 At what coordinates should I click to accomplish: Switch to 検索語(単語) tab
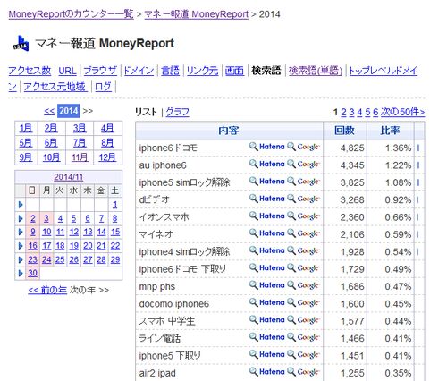(x=316, y=71)
